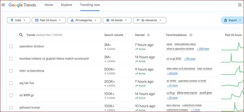Open the aaj tak live trend
The height and width of the screenshot is (112, 244).
27,83
